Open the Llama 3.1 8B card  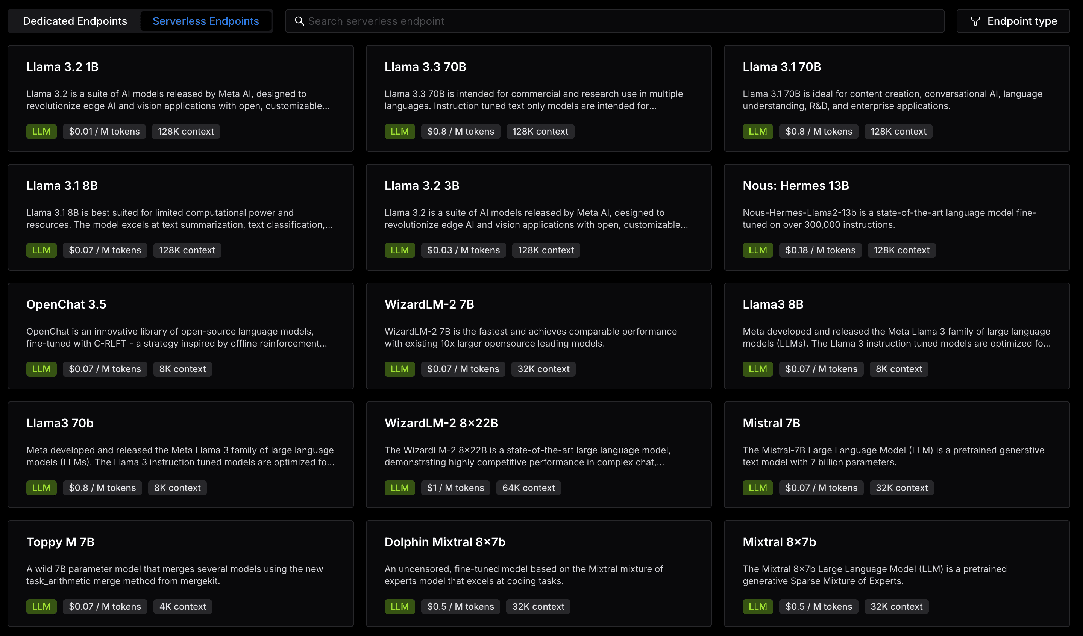point(180,217)
